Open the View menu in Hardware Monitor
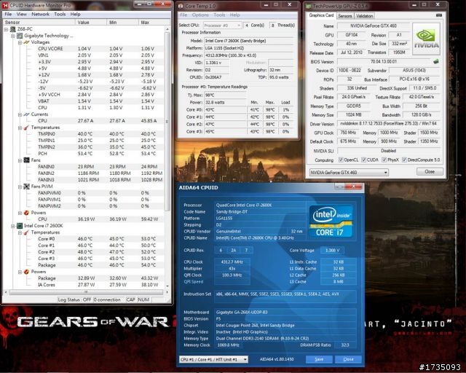The image size is (466, 373). click(x=21, y=14)
